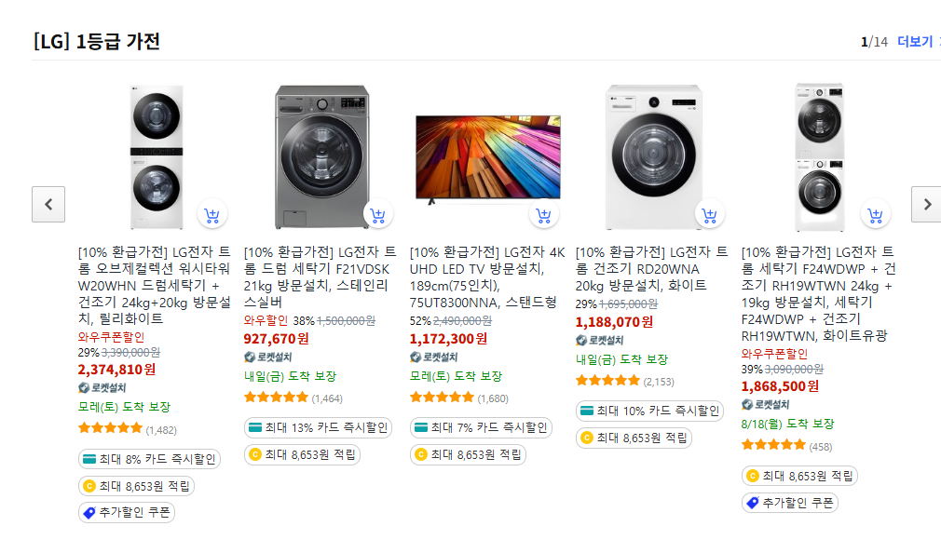Open the white dryer product image
This screenshot has width=941, height=553.
pyautogui.click(x=652, y=156)
